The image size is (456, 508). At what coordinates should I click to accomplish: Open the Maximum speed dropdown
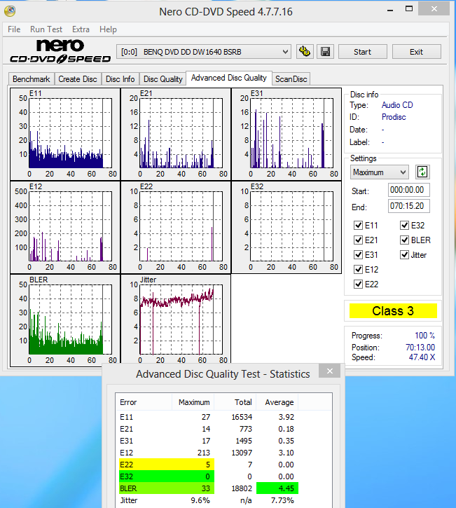[x=379, y=172]
